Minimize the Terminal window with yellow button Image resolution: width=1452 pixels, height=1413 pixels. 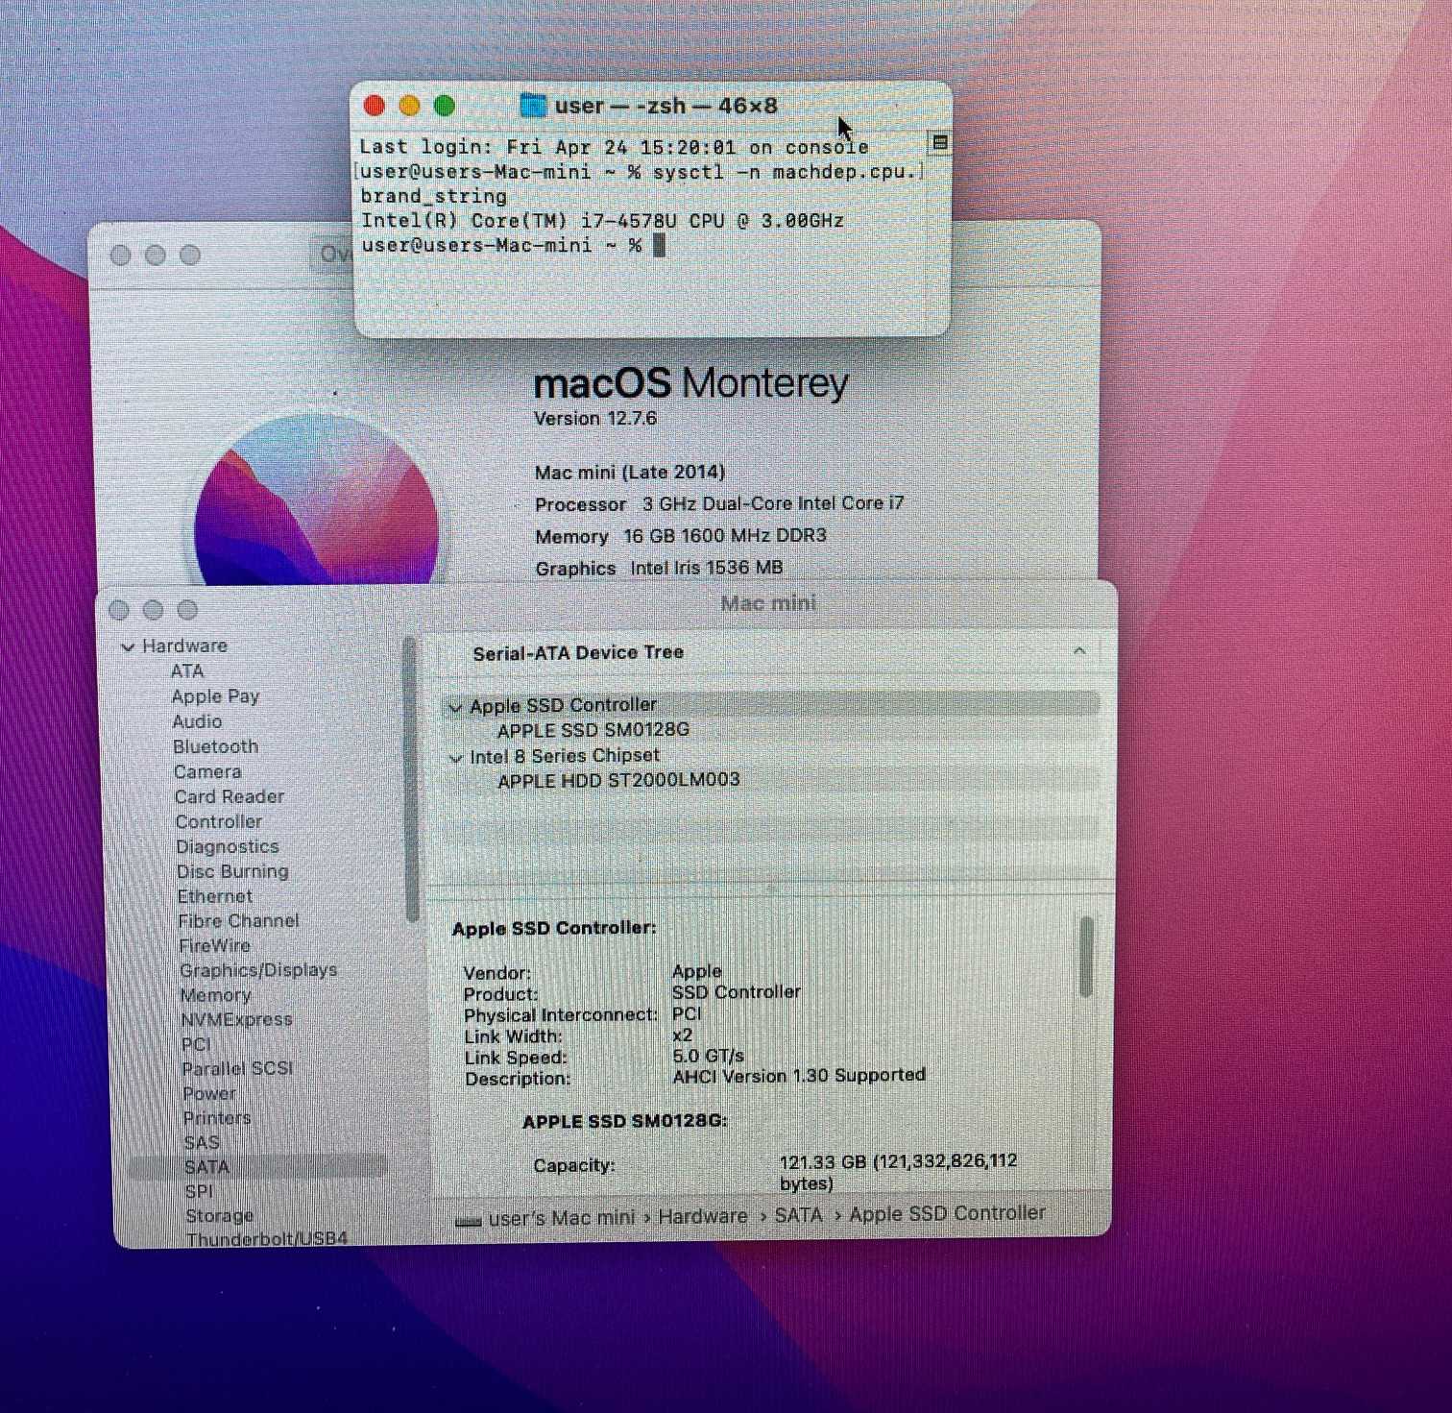click(409, 106)
